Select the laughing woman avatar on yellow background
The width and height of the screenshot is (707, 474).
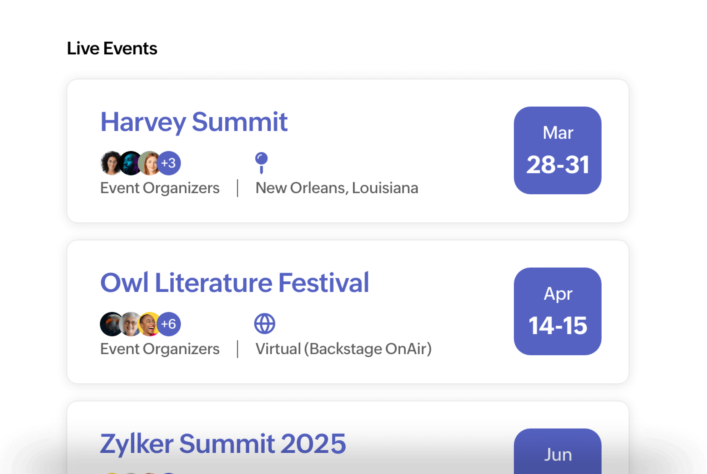149,324
